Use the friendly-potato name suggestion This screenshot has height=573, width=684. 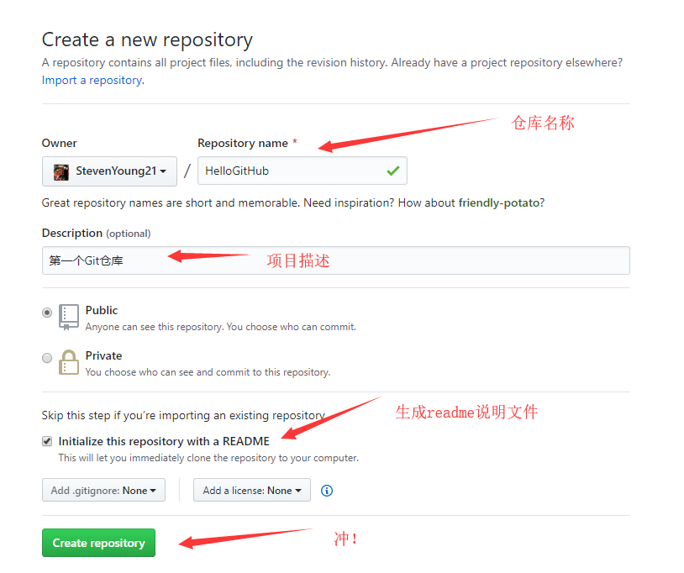click(x=499, y=202)
